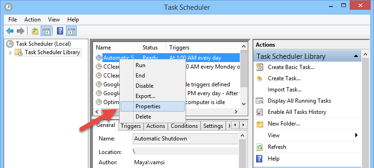Collapse the Task Scheduler Library actions section
Viewport: 374px width, 168px height.
coord(356,56)
